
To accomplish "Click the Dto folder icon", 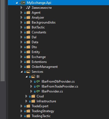I will pyautogui.click(x=28, y=47).
